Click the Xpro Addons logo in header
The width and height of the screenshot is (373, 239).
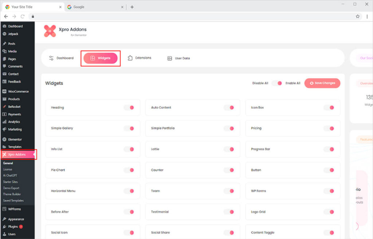pyautogui.click(x=50, y=31)
